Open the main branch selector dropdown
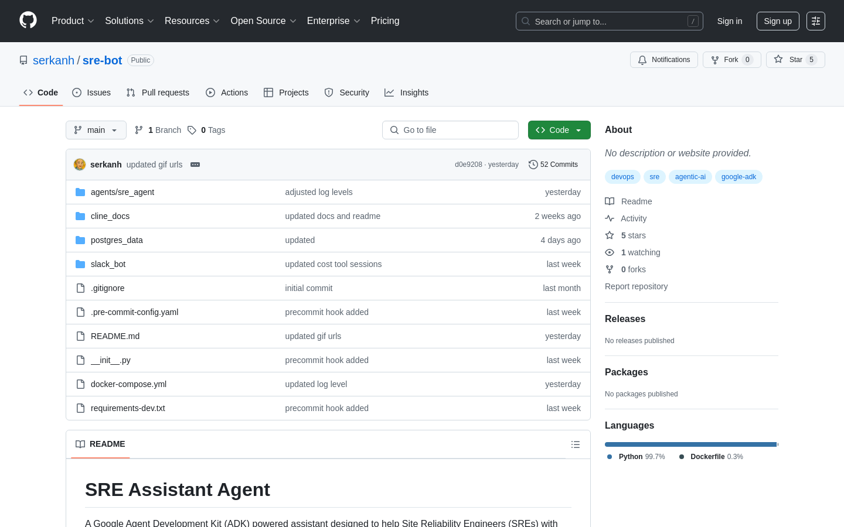 tap(96, 130)
